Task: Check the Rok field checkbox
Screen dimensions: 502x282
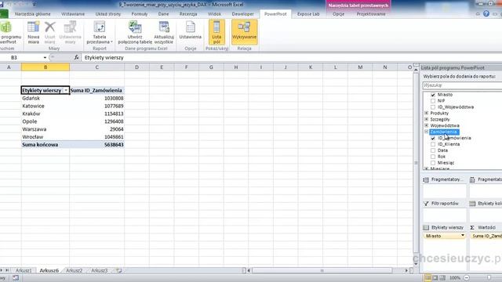Action: [433, 157]
